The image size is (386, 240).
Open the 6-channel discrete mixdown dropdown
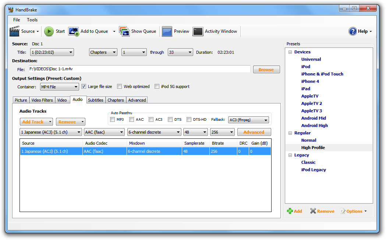click(x=154, y=132)
